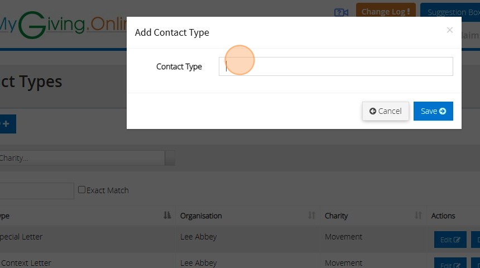
Task: Sort table by Organisation column
Action: tap(311, 216)
